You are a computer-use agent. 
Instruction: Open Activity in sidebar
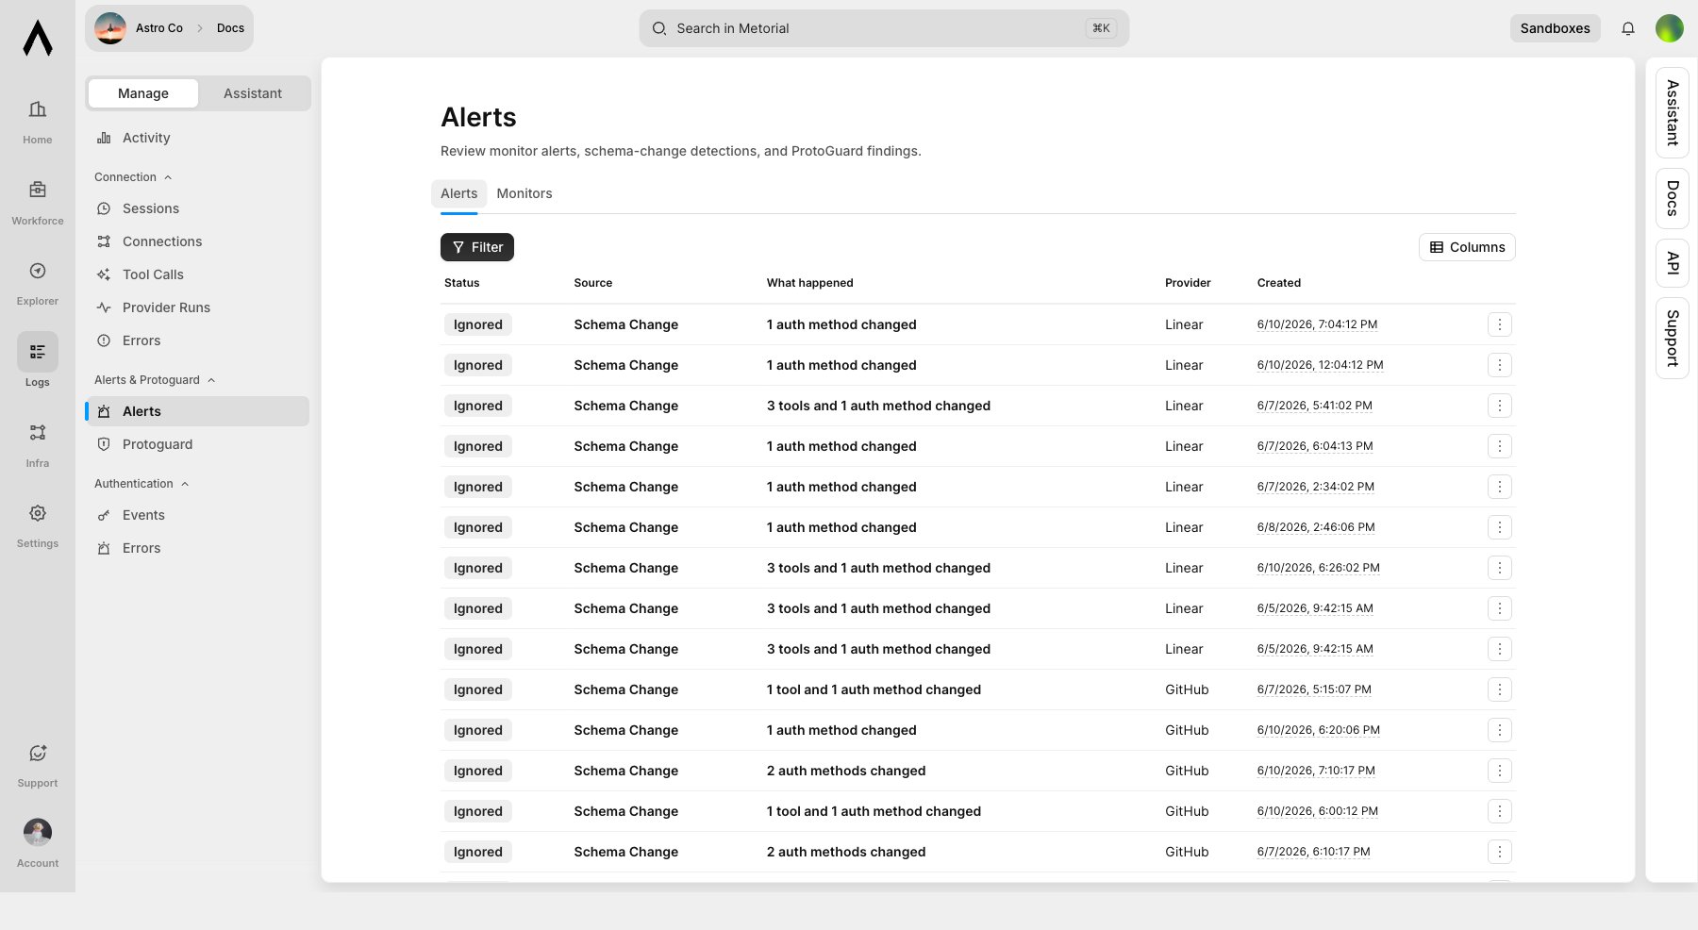coord(197,138)
